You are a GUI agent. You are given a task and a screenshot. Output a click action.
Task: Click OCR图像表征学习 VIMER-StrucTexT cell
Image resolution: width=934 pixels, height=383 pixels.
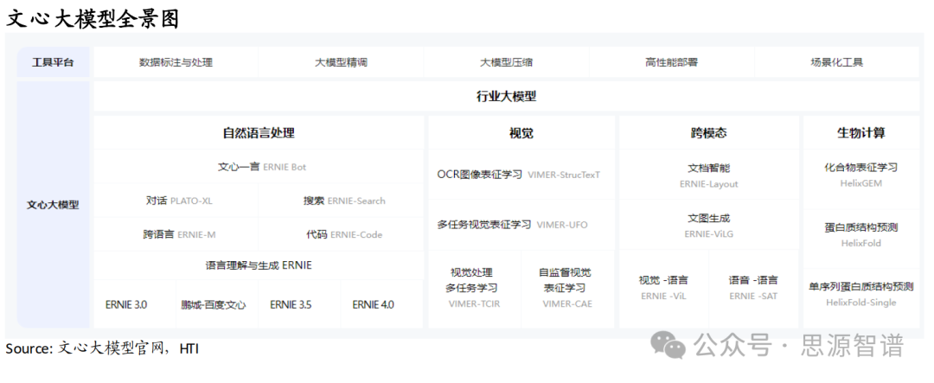click(x=521, y=175)
